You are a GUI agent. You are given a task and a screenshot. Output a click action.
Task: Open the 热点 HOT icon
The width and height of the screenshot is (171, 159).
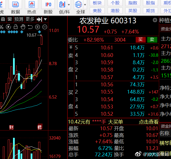coord(32,4)
